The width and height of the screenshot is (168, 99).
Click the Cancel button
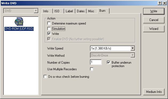coord(154,20)
